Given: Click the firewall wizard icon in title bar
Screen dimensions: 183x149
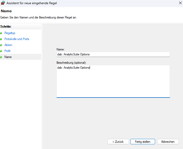Looking at the screenshot, I should click(3, 3).
